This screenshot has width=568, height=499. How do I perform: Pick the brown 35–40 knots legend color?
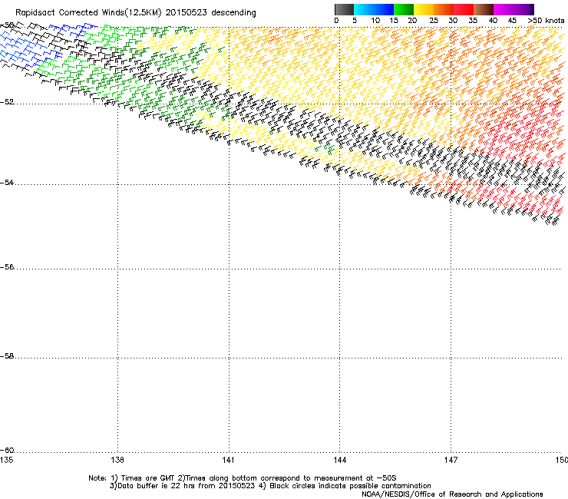click(484, 9)
